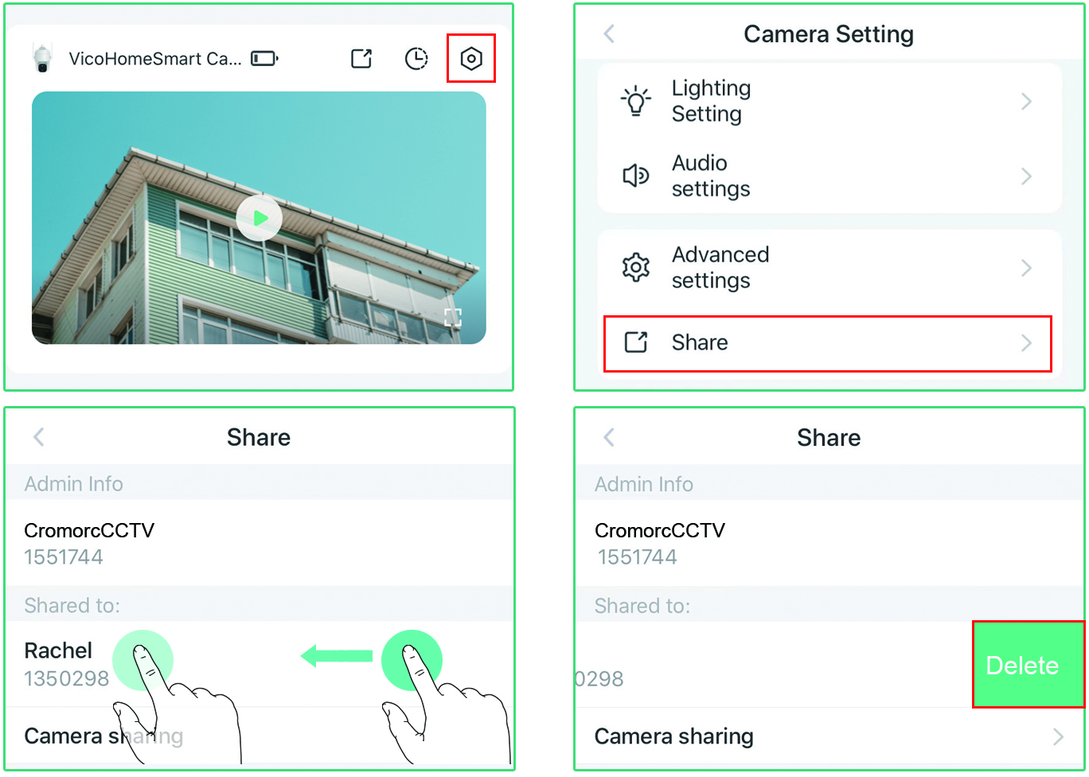This screenshot has height=777, width=1089.
Task: Tap the Advanced settings gear icon
Action: pos(635,267)
